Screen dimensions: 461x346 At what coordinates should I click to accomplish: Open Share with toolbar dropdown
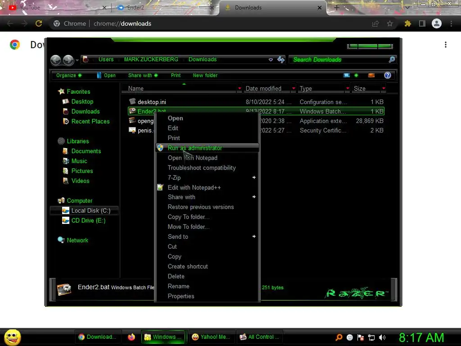143,75
